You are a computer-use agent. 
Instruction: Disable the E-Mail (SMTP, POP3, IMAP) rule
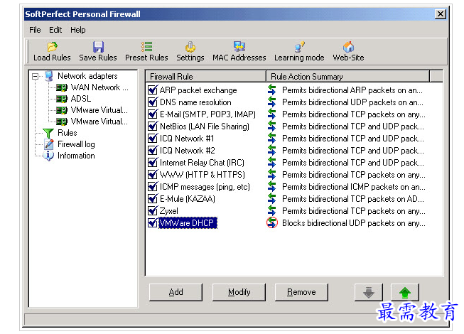coord(153,114)
